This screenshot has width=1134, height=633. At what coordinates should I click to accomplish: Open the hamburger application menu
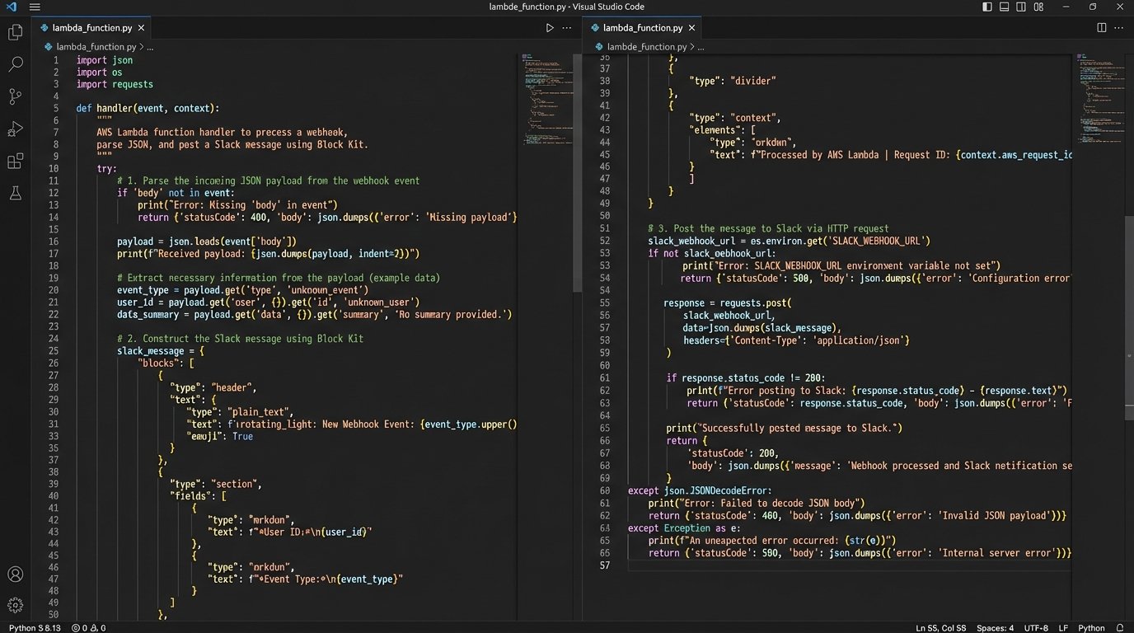tap(35, 7)
